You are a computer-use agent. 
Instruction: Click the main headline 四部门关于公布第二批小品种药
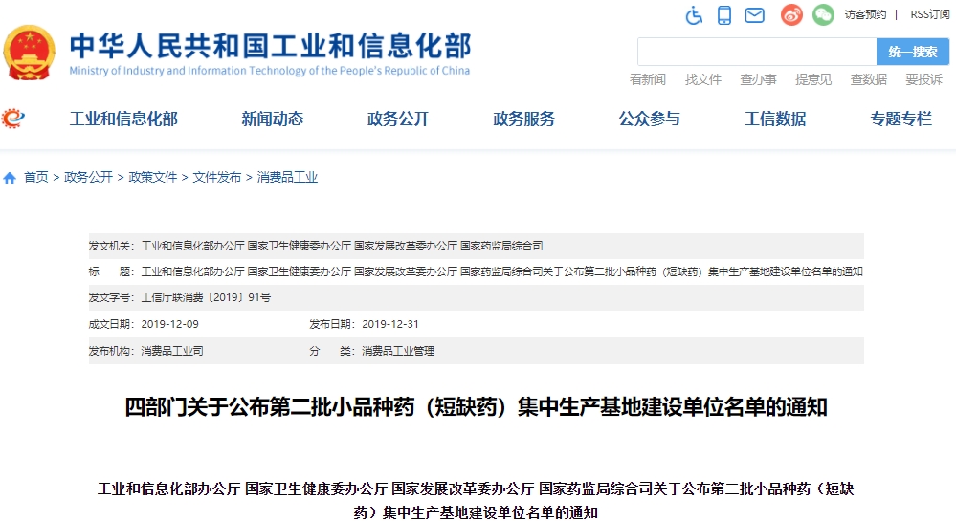tap(477, 407)
